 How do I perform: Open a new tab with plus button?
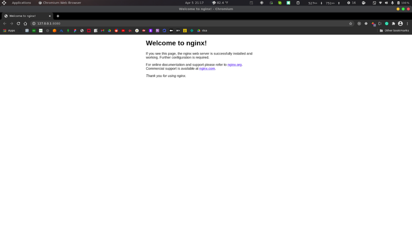click(x=58, y=16)
